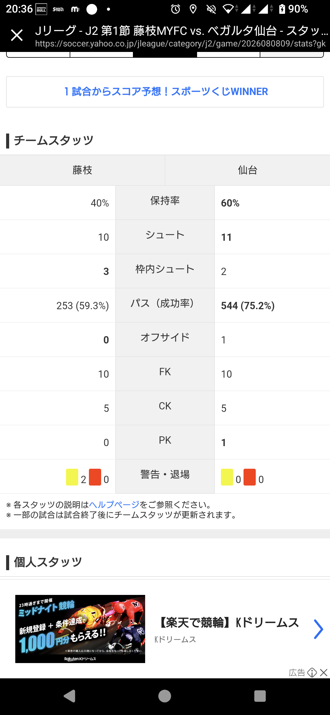Screen dimensions: 330x715
Task: Open the スポーツくじWINNER score prediction link
Action: pos(165,92)
